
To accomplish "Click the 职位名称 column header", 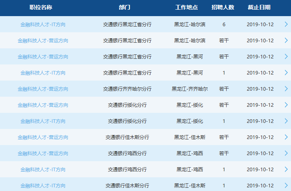I will 41,7.
